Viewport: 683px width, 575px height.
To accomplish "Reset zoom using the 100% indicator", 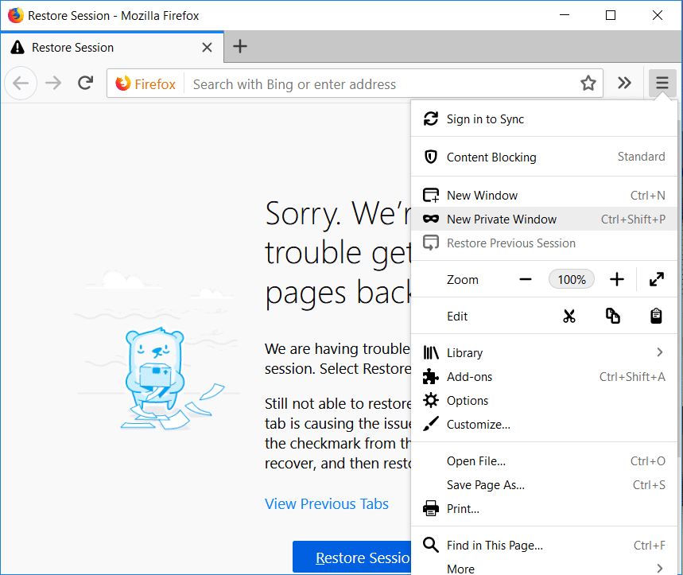I will pyautogui.click(x=571, y=279).
